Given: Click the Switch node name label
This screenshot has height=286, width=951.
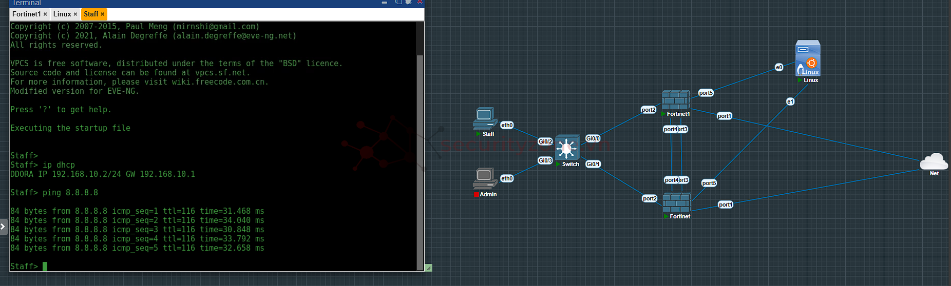Looking at the screenshot, I should pos(570,164).
